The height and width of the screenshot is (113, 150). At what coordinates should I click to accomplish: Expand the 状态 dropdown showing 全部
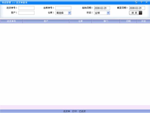pyautogui.click(x=102, y=13)
